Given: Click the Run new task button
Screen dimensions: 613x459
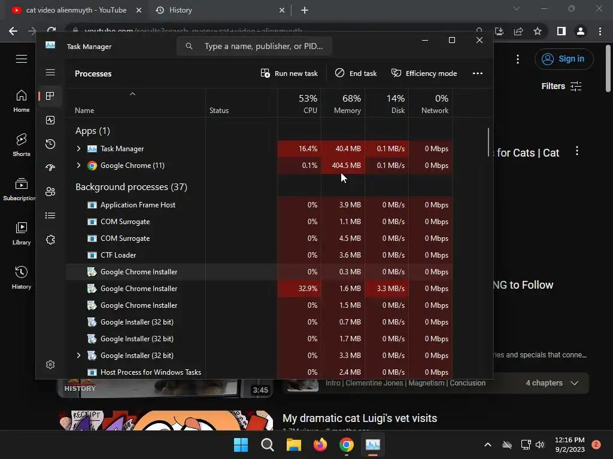Looking at the screenshot, I should pos(289,74).
